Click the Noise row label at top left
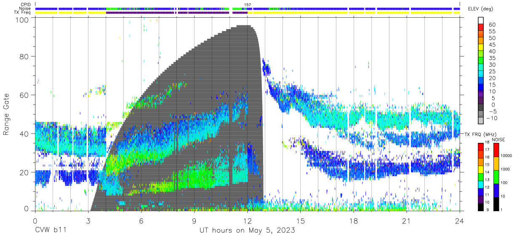The height and width of the screenshot is (239, 517). [x=25, y=8]
